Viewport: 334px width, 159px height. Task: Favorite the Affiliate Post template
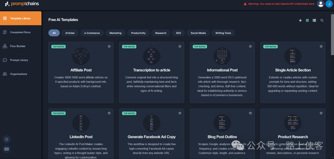pos(109,46)
